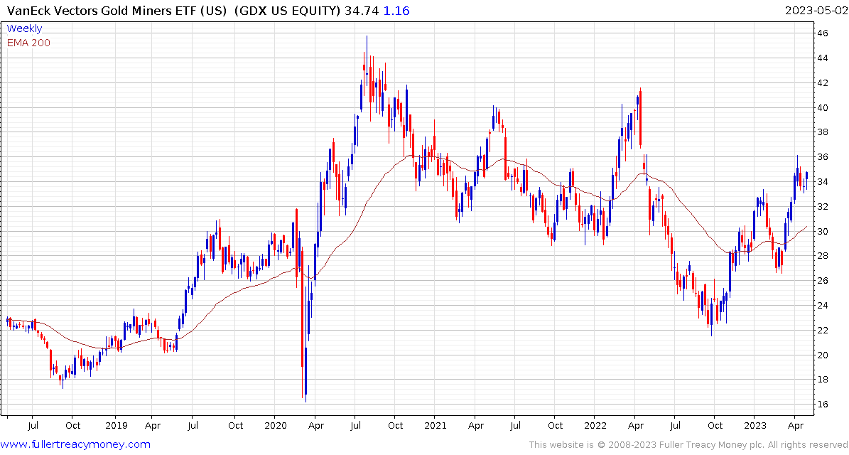
Task: Click the 40 price axis label
Action: [823, 107]
